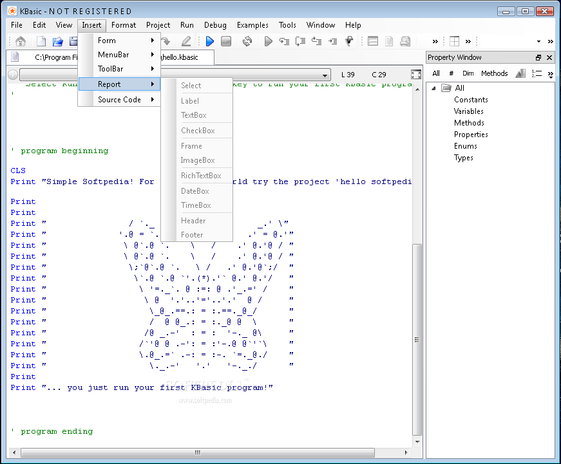
Task: Click the form window toolbar icon
Action: (373, 41)
